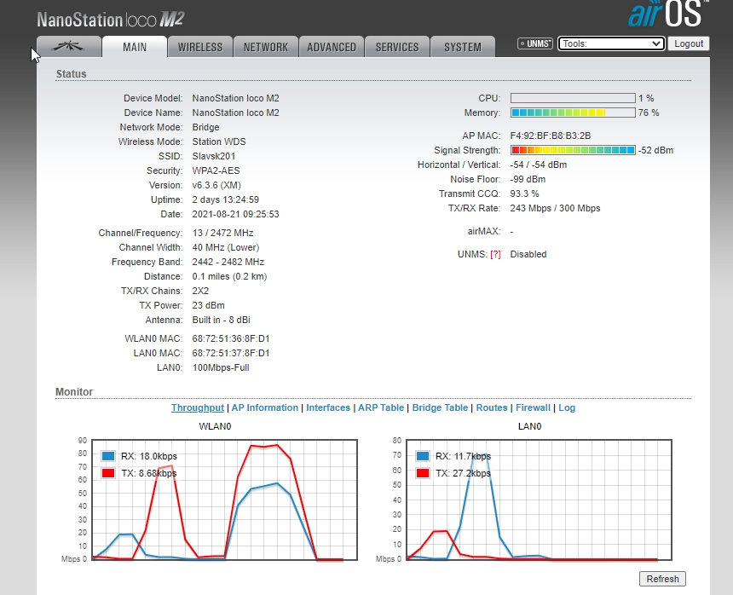Click the LAN0 throughput graph
This screenshot has width=733, height=595.
click(539, 500)
